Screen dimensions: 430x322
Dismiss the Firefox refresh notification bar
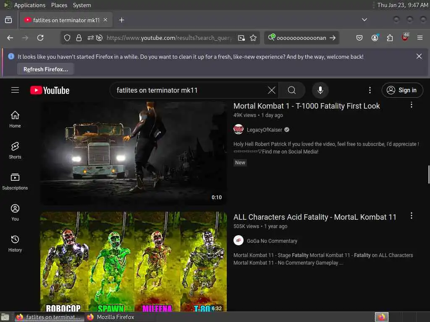coord(419,56)
